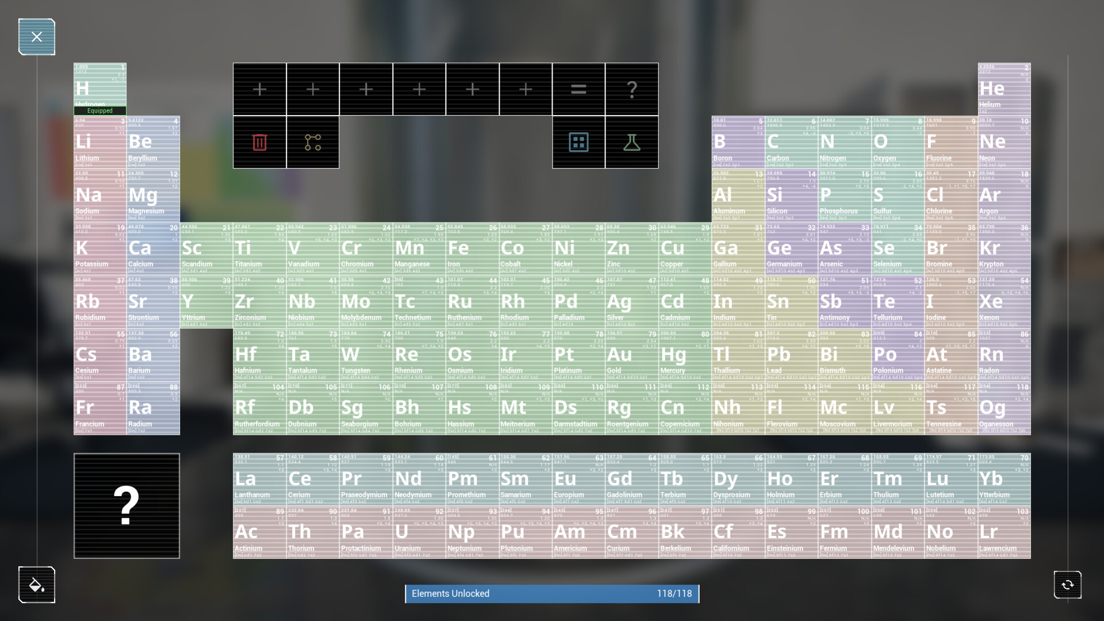Viewport: 1104px width, 621px height.
Task: Click the paint bucket icon
Action: (37, 585)
